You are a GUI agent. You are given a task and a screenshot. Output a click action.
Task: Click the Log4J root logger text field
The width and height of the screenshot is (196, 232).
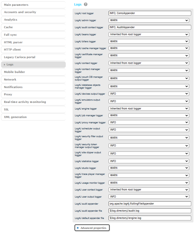[x=150, y=13]
